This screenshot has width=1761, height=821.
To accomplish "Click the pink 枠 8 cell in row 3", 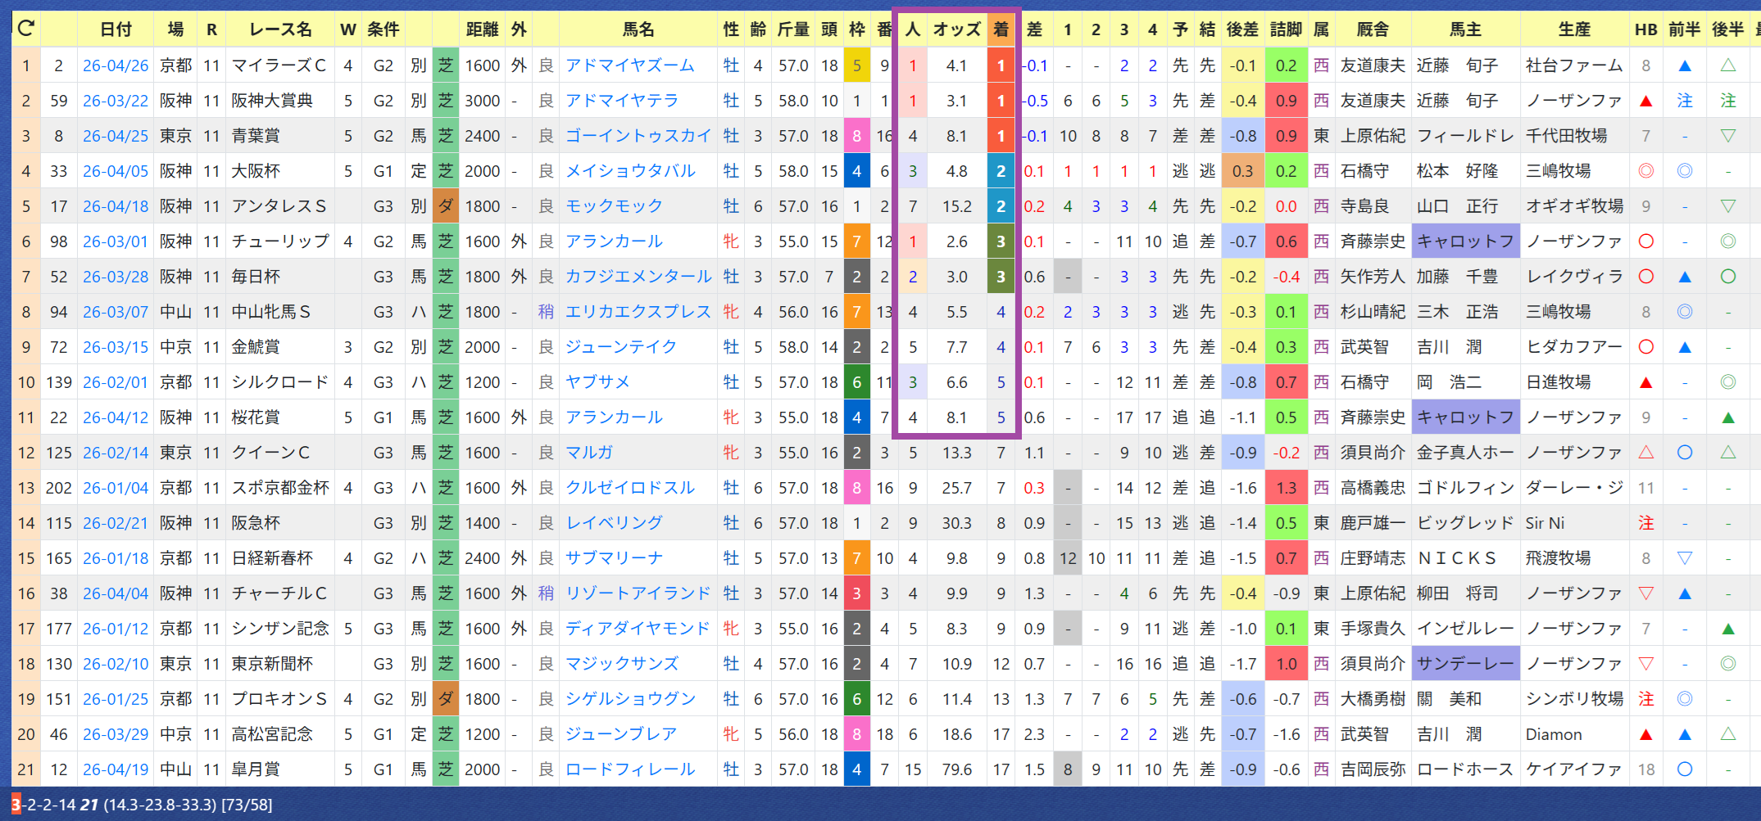I will click(x=856, y=136).
